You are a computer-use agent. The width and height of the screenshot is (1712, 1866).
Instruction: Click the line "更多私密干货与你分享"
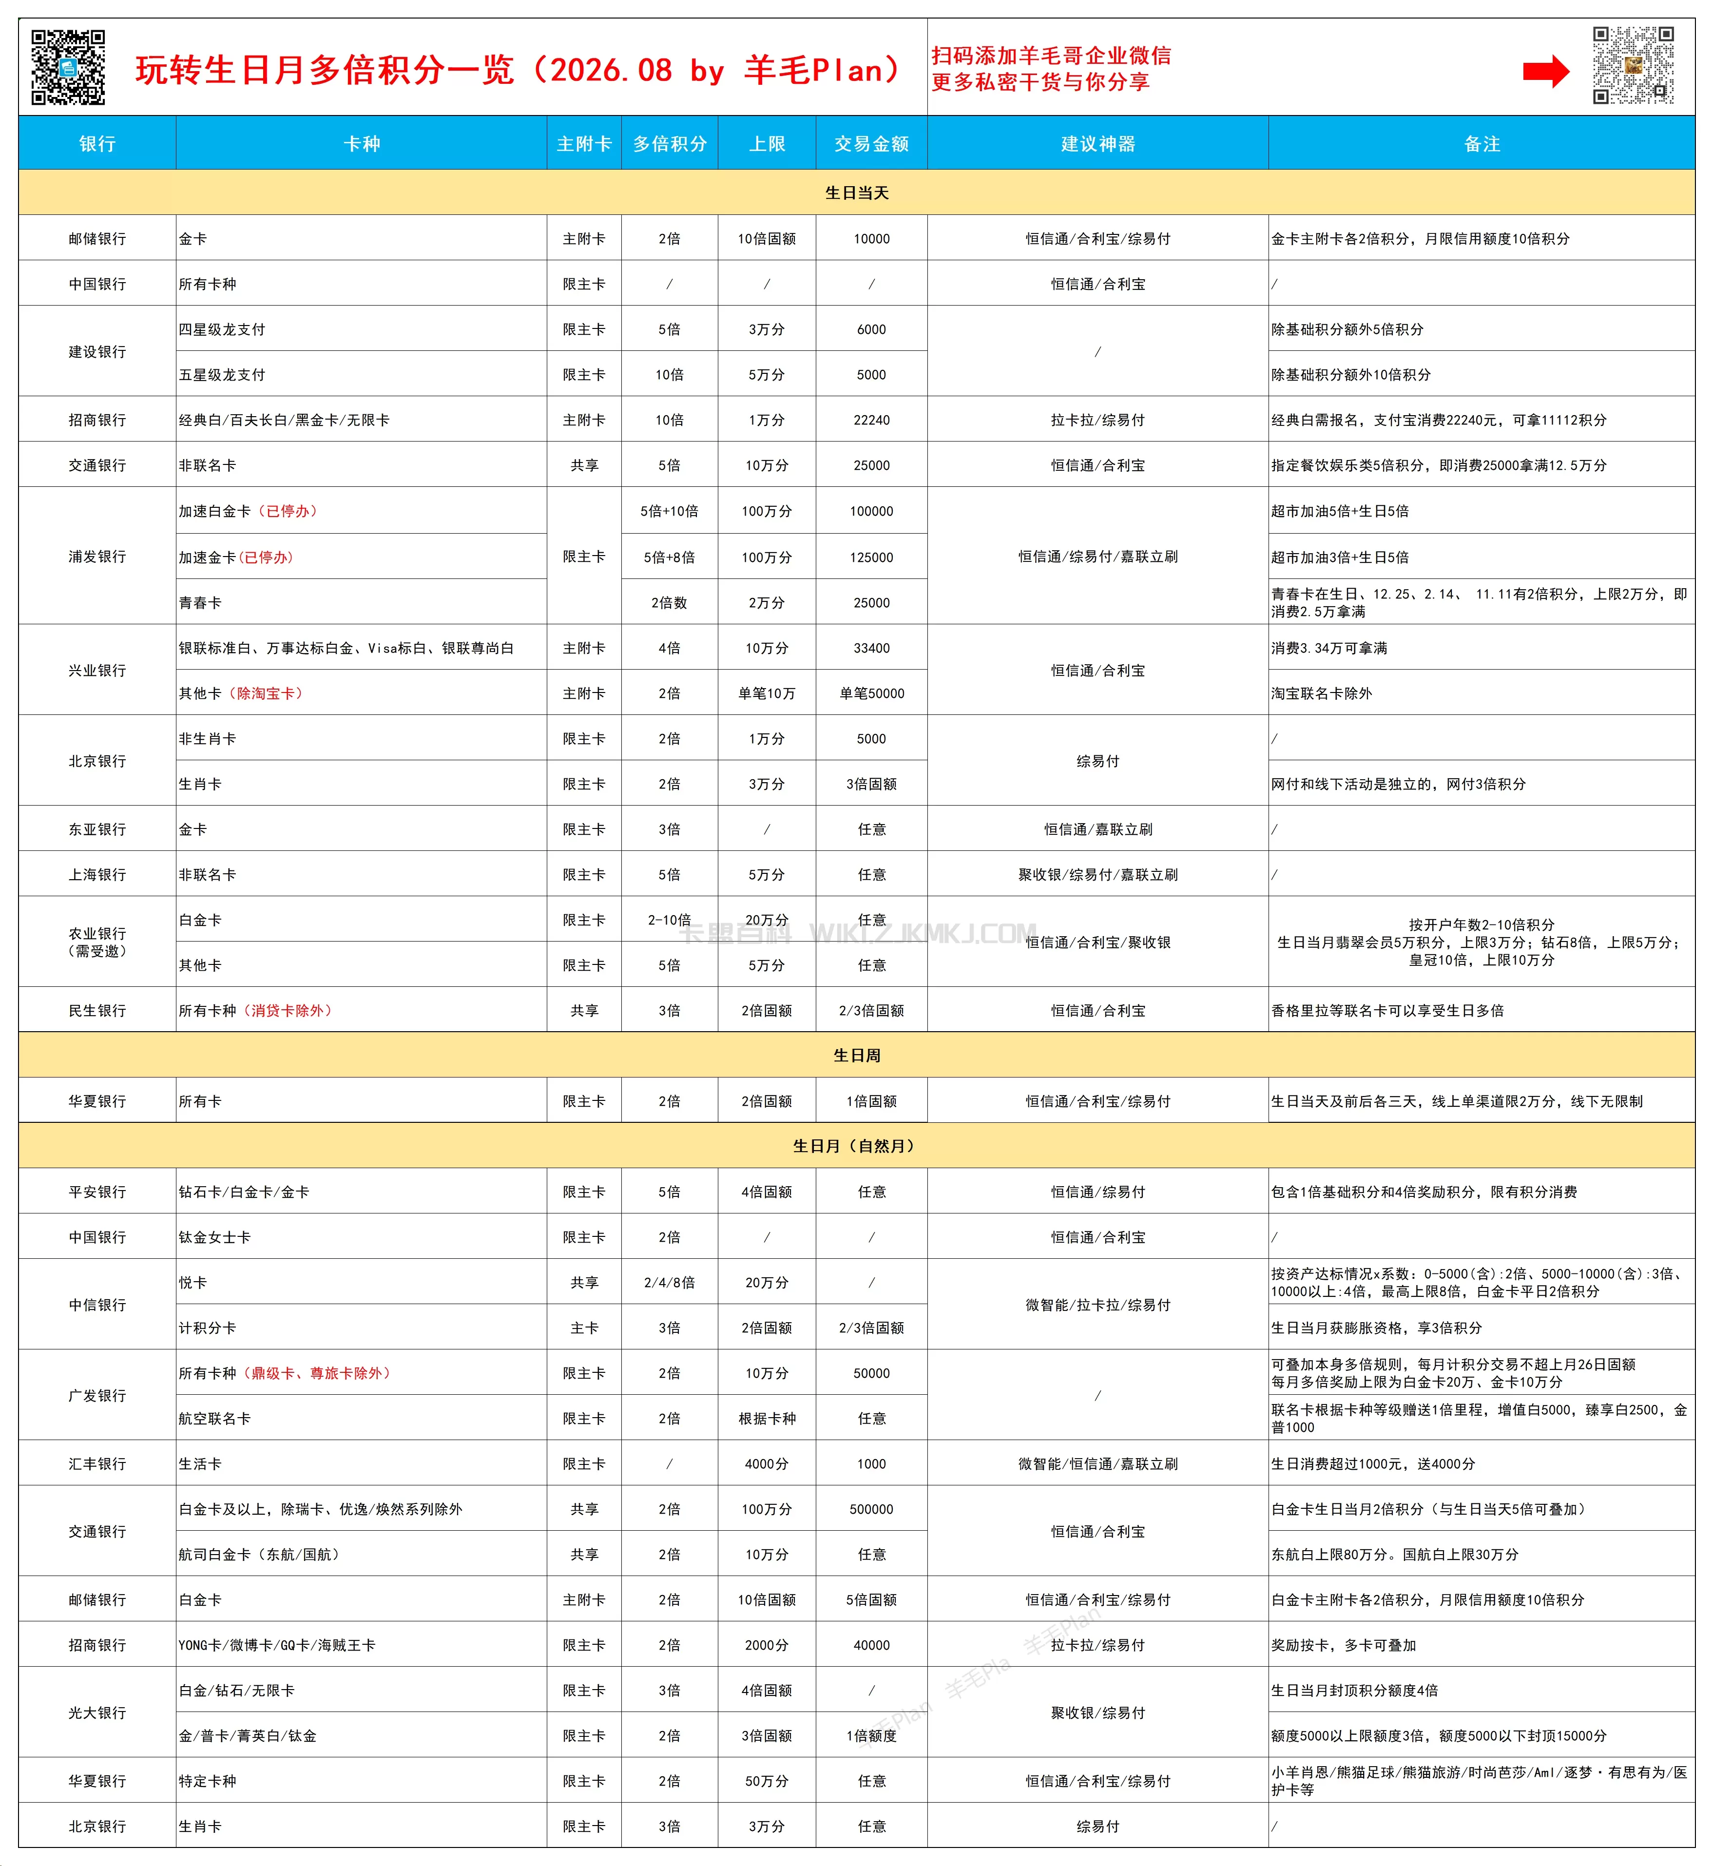pos(1040,82)
